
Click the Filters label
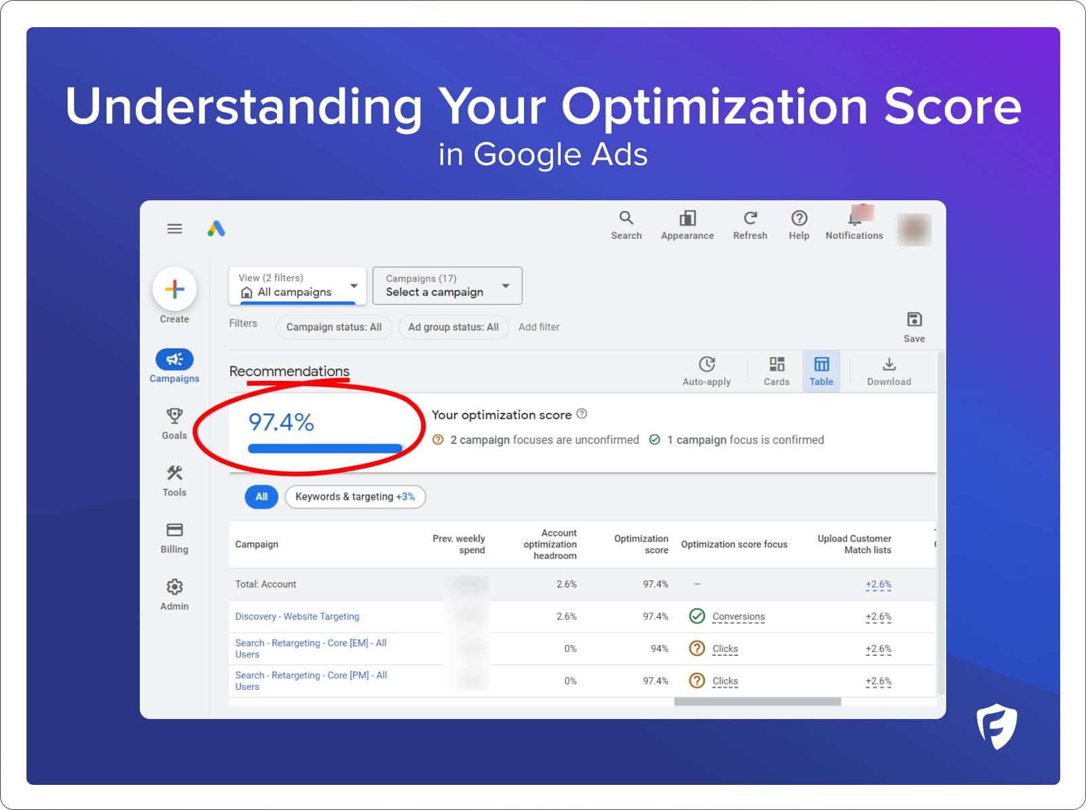[243, 323]
